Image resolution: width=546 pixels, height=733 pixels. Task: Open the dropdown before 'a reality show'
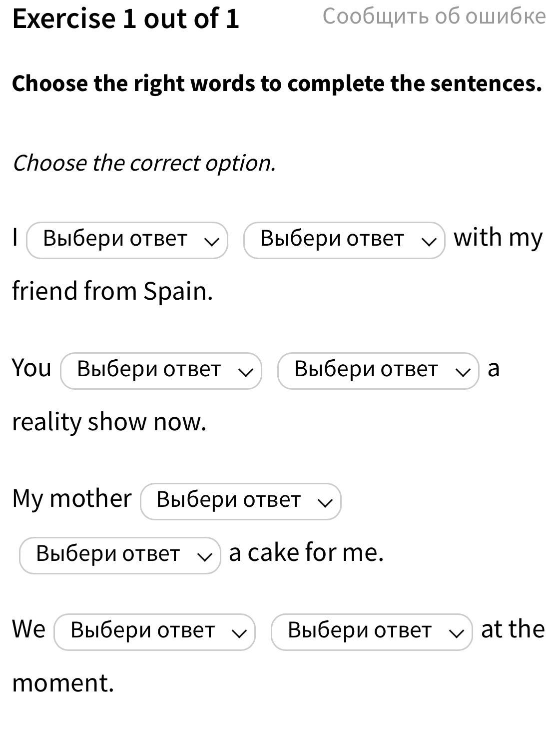point(378,371)
